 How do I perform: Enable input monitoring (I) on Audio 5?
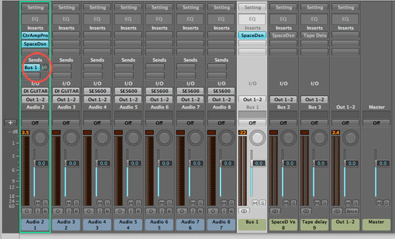coord(130,211)
